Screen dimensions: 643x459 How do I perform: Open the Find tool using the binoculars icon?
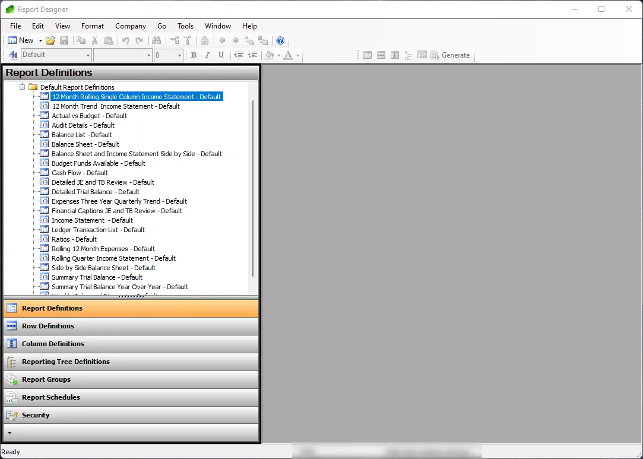156,40
